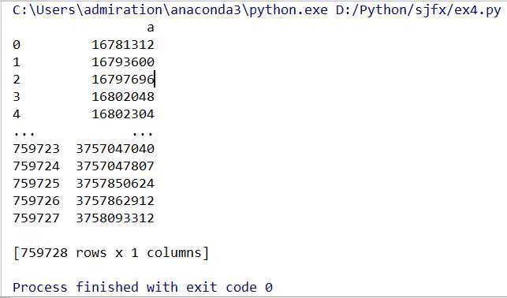Click value 3757047807 in row 759724
The image size is (507, 298).
click(115, 166)
